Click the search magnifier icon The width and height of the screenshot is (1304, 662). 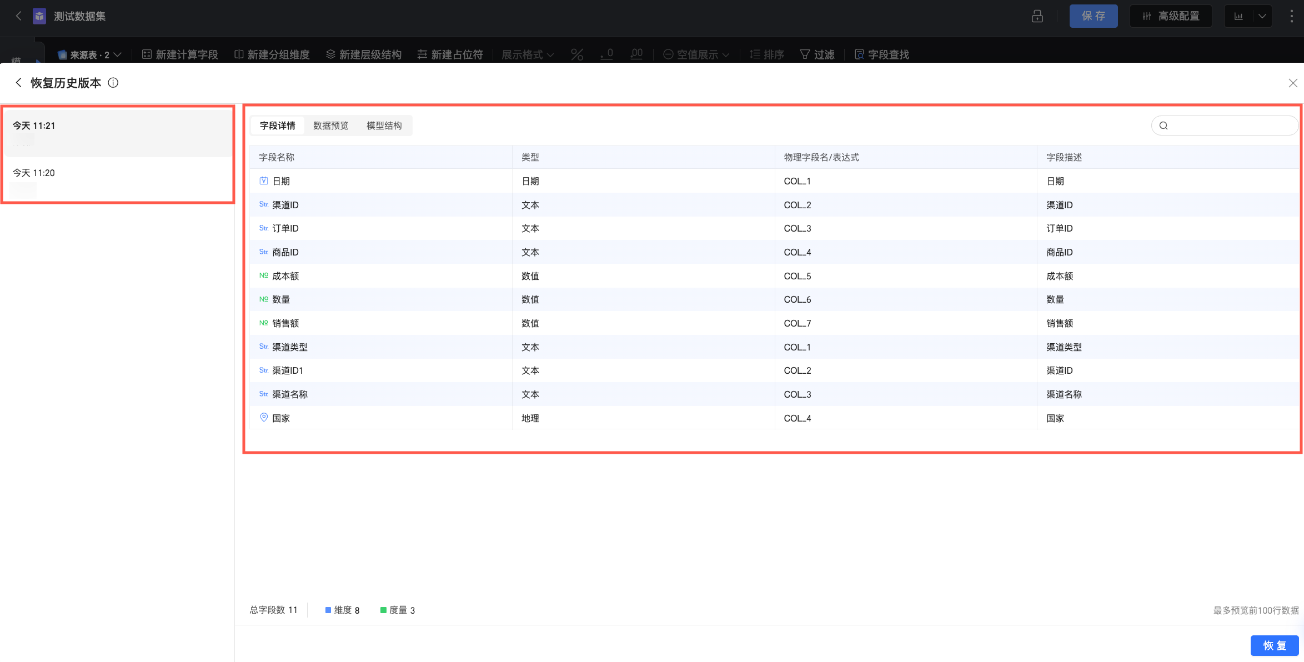[1163, 126]
